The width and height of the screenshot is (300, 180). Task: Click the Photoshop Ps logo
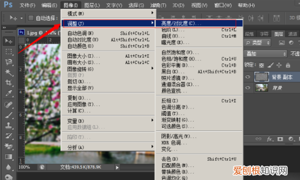[x=8, y=4]
